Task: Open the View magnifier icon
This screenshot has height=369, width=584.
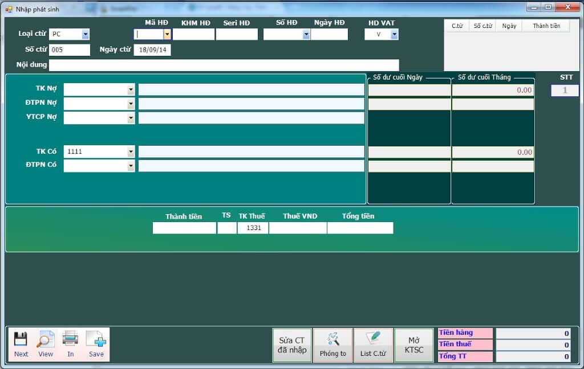Action: (x=46, y=340)
